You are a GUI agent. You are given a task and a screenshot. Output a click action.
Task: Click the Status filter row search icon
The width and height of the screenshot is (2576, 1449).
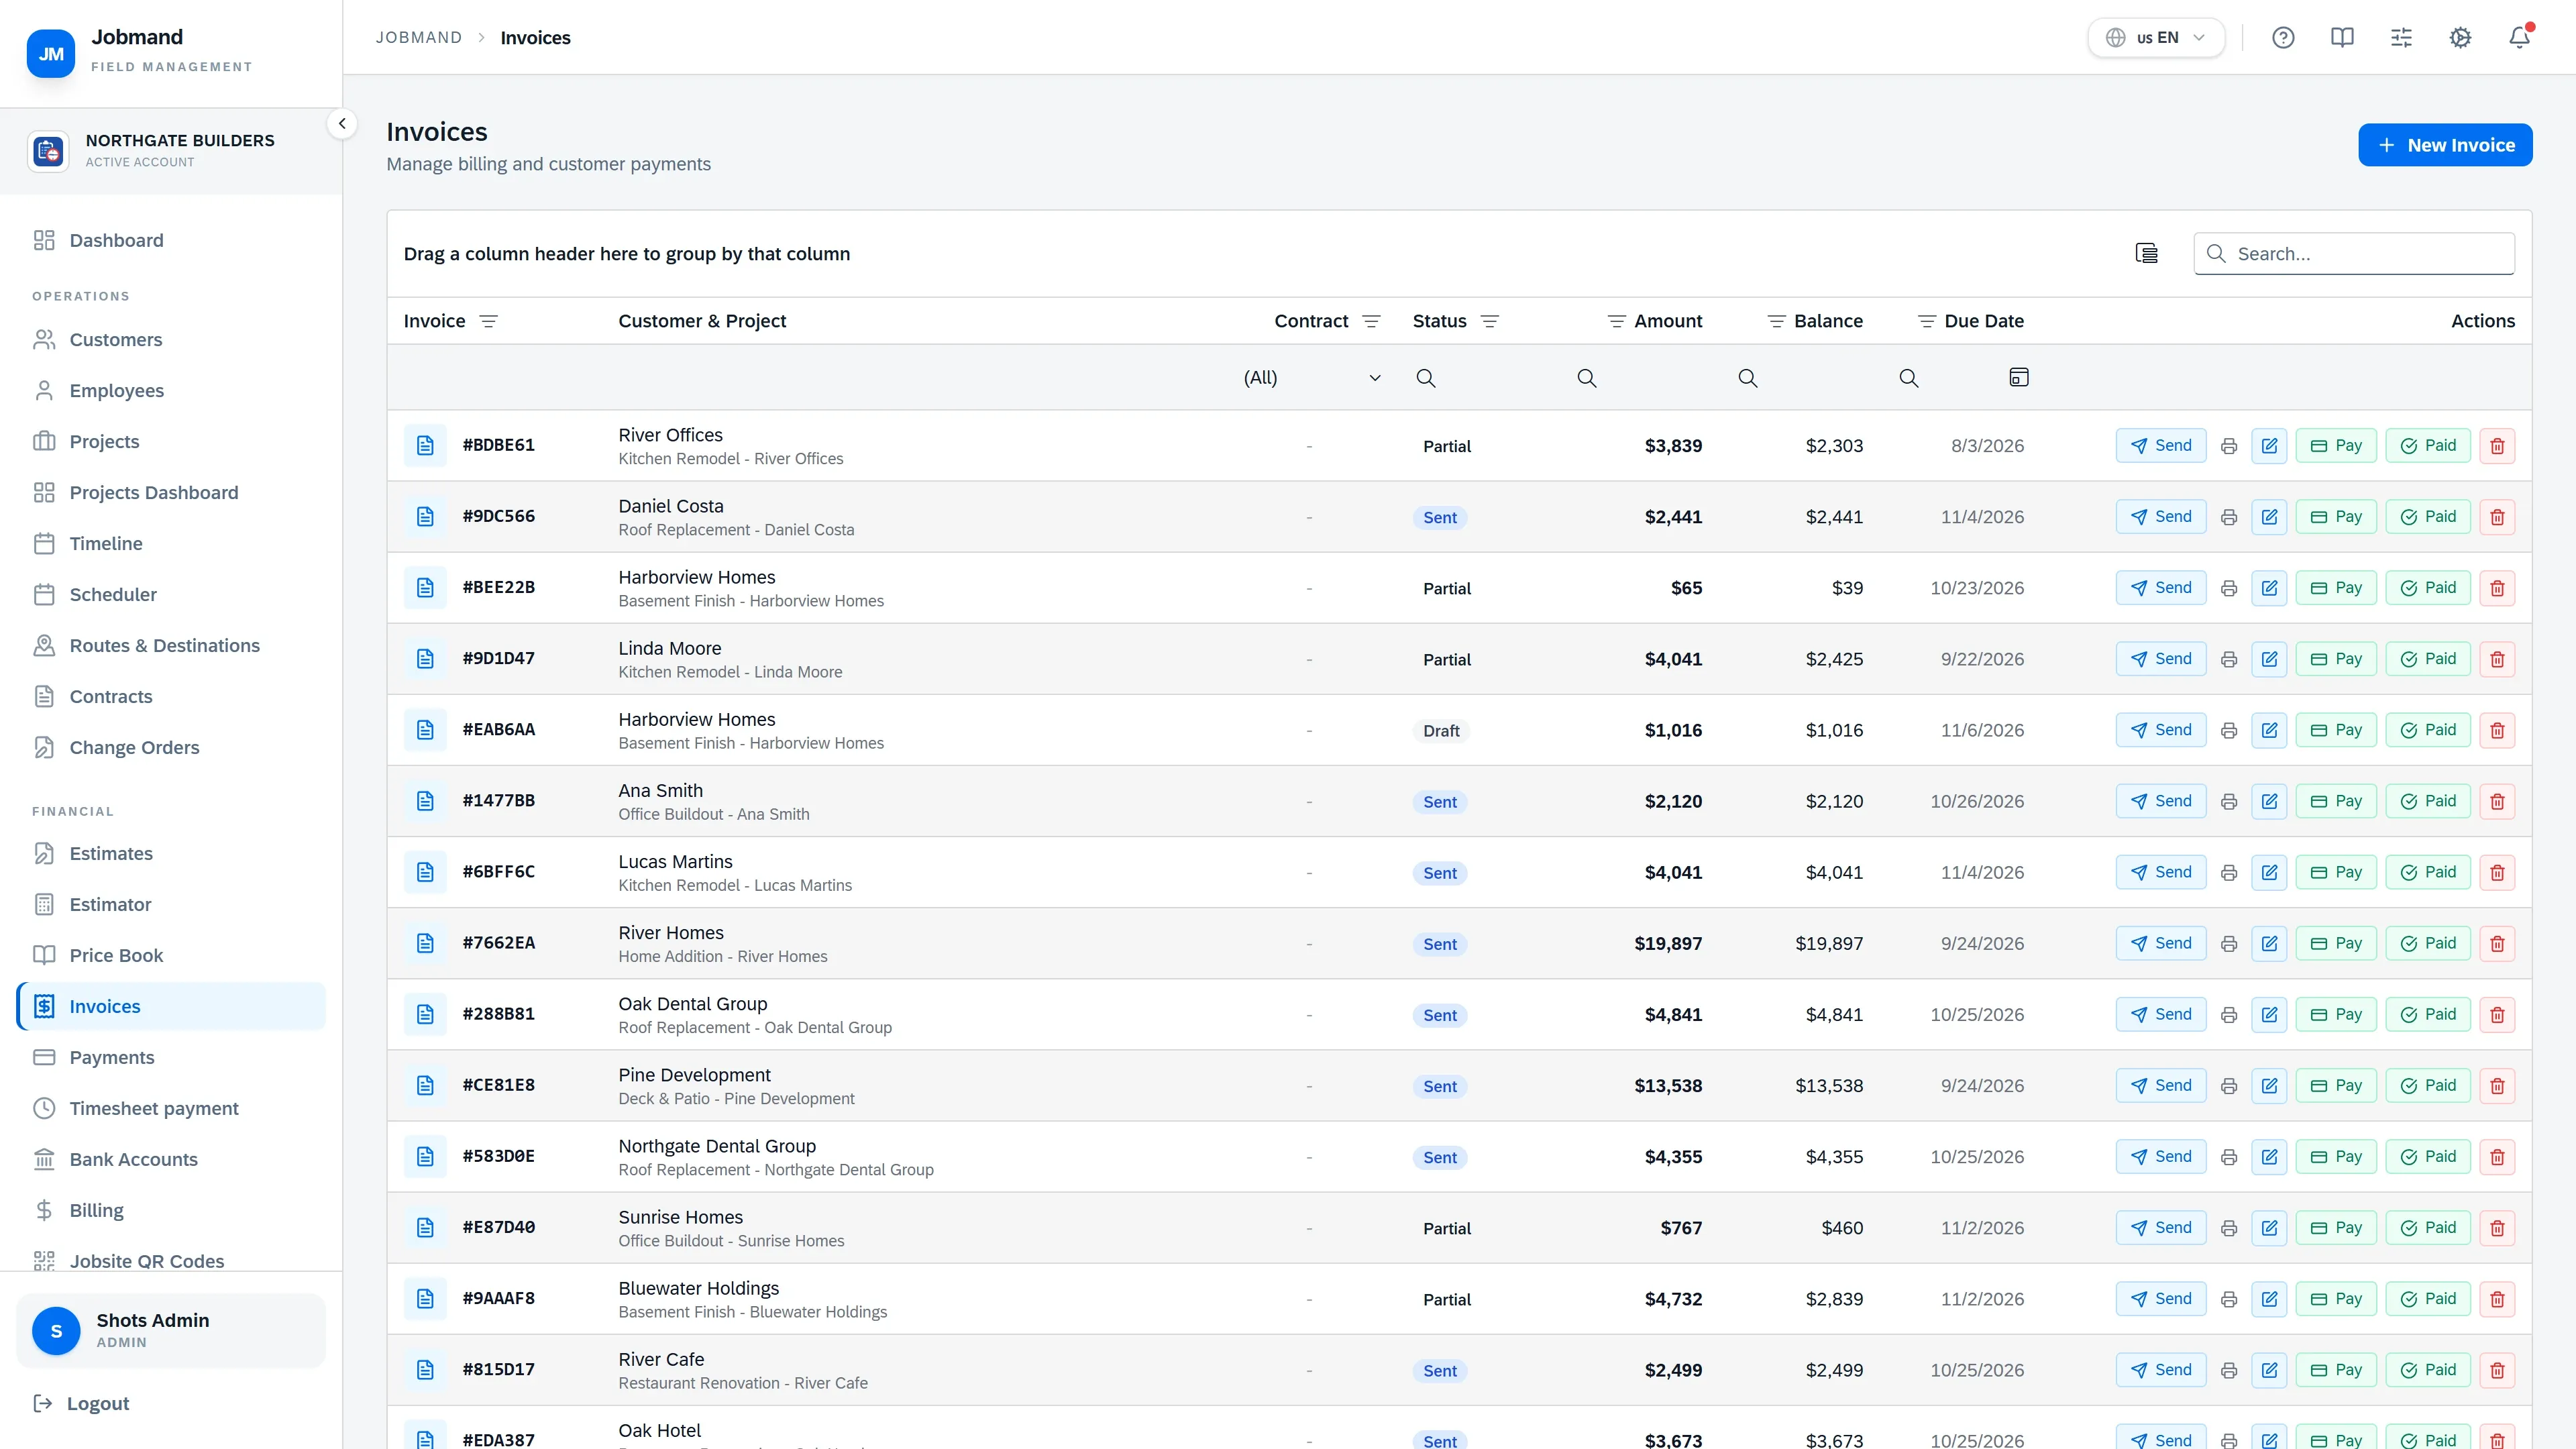point(1426,378)
